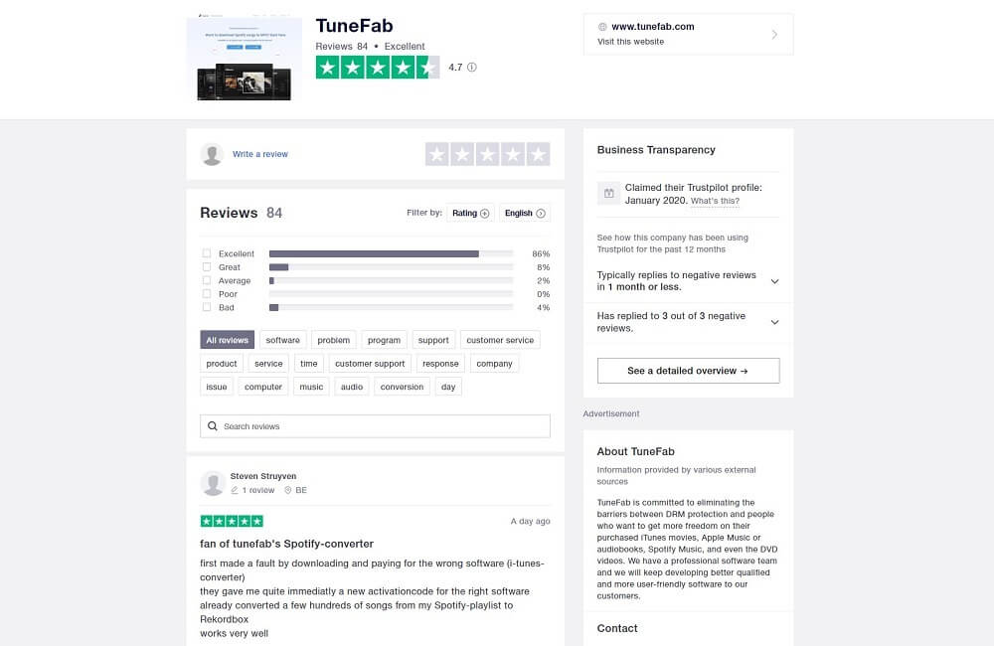Click the Search reviews input field
The width and height of the screenshot is (994, 646).
pyautogui.click(x=383, y=426)
